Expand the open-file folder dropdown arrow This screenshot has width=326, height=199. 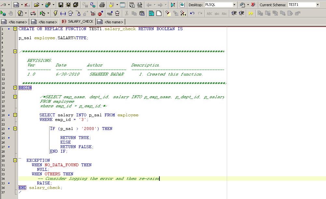[42, 5]
